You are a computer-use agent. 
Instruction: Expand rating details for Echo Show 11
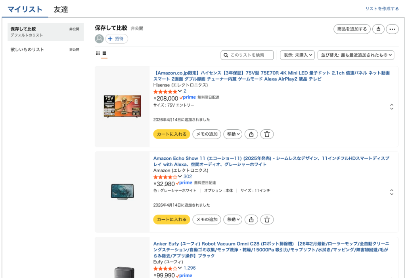(x=180, y=176)
